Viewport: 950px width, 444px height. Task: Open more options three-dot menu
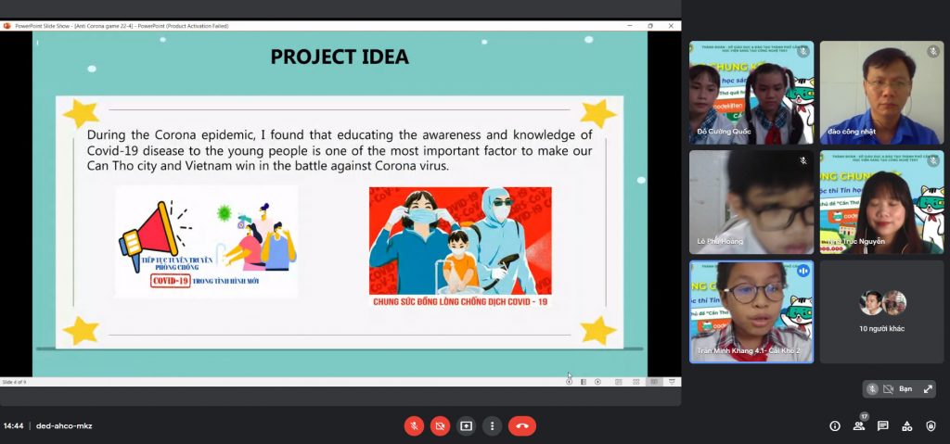[492, 425]
